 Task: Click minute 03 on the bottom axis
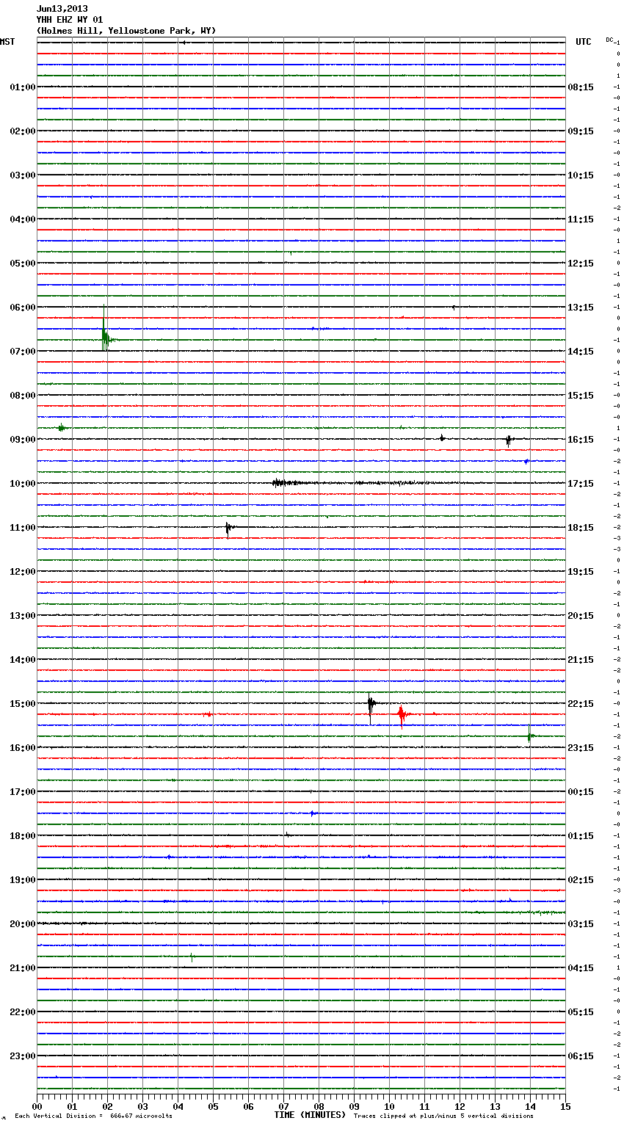point(142,1106)
